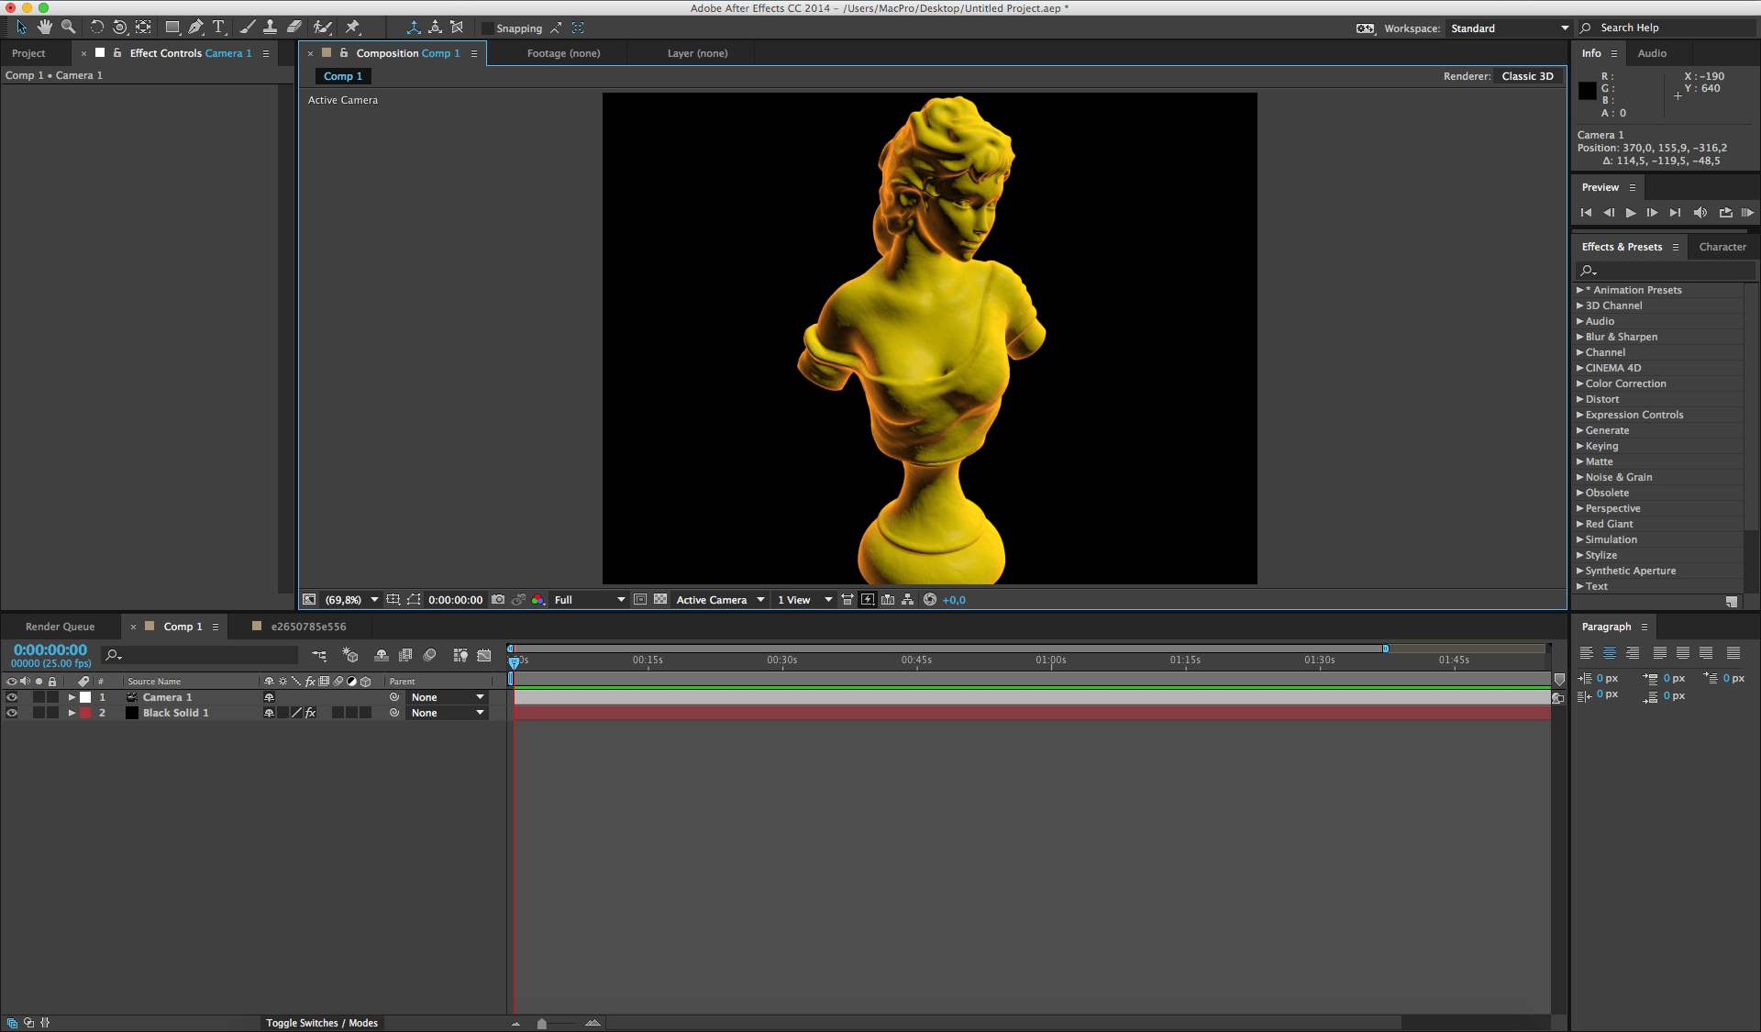
Task: Open the viewer magnification dropdown
Action: [351, 600]
